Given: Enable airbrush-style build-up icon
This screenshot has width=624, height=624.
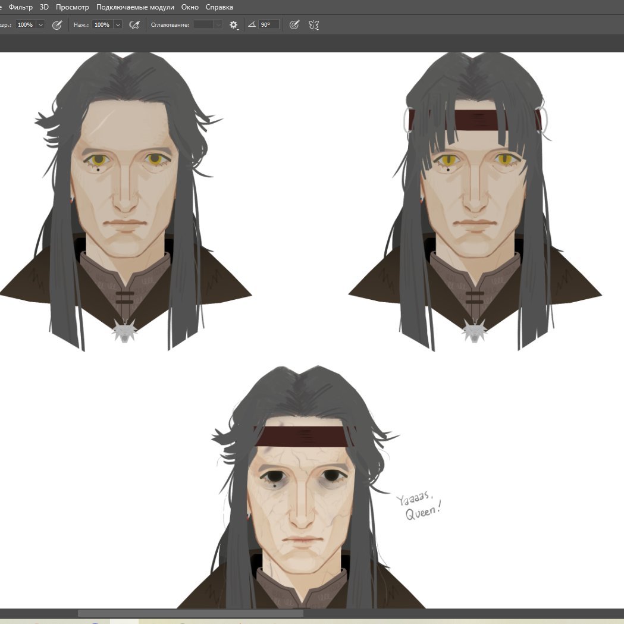Looking at the screenshot, I should point(134,24).
